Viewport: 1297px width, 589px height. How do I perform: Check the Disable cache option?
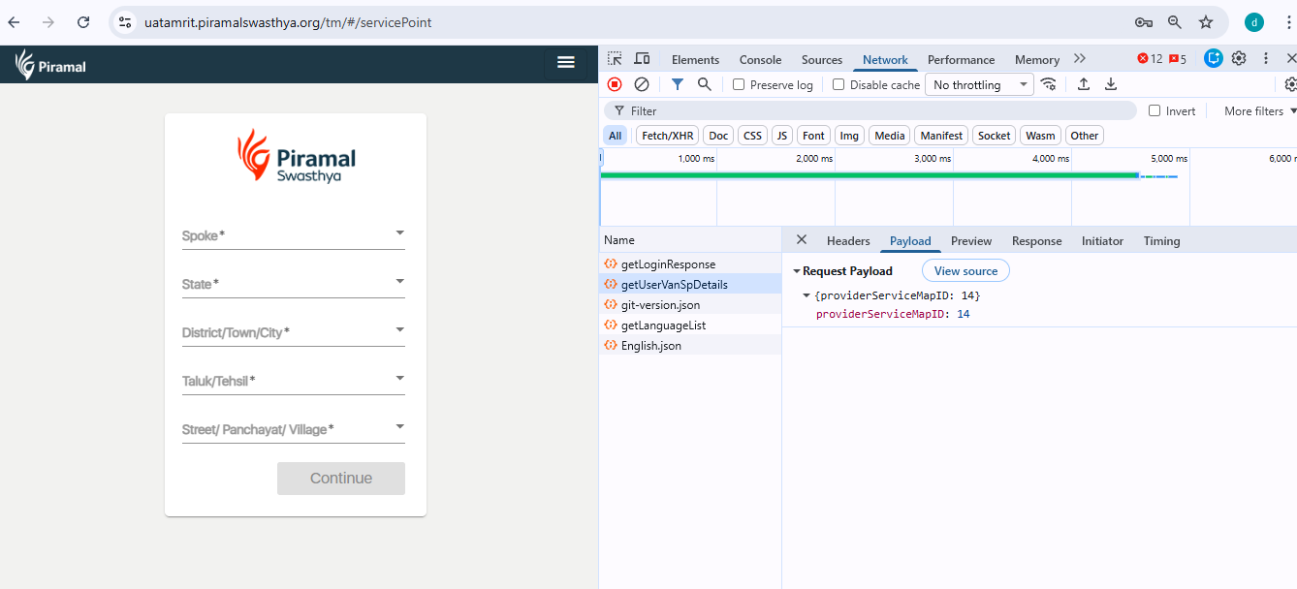838,85
